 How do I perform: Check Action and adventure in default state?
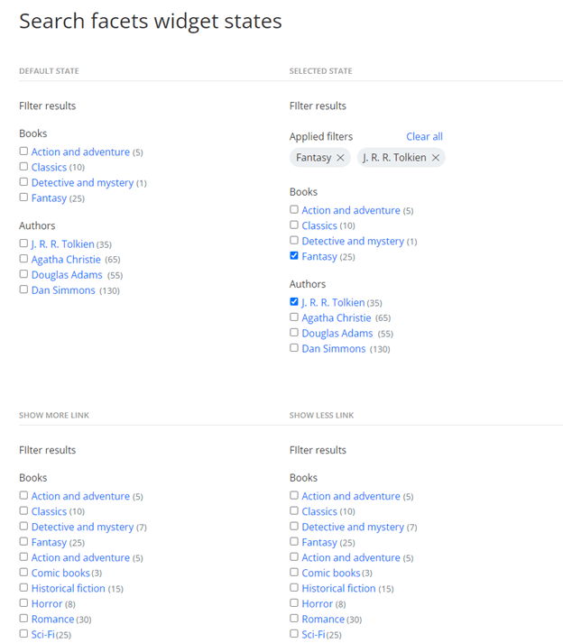(x=23, y=152)
